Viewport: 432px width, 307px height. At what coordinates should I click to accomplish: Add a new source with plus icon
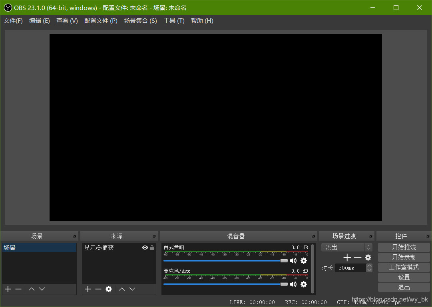tap(88, 289)
